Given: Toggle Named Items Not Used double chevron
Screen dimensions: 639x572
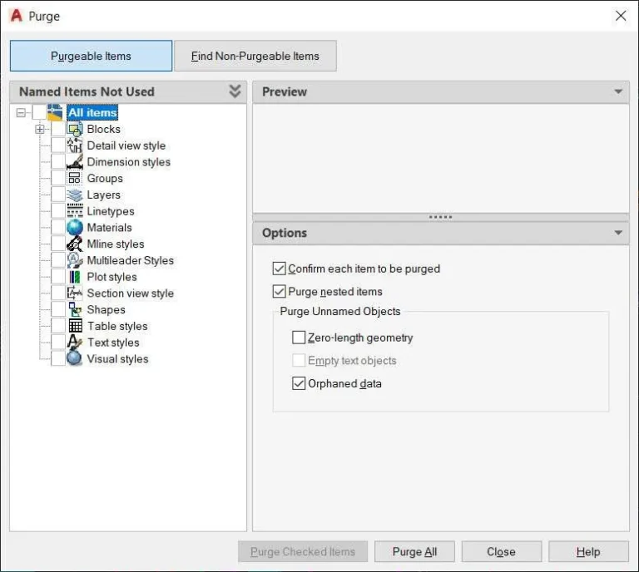Looking at the screenshot, I should point(235,91).
